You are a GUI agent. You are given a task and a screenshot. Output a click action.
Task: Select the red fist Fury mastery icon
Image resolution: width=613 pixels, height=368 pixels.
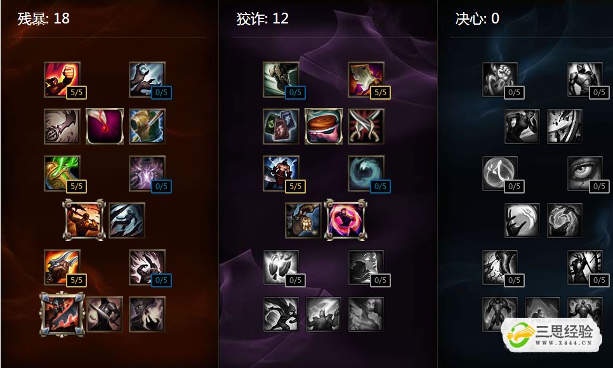pyautogui.click(x=62, y=79)
